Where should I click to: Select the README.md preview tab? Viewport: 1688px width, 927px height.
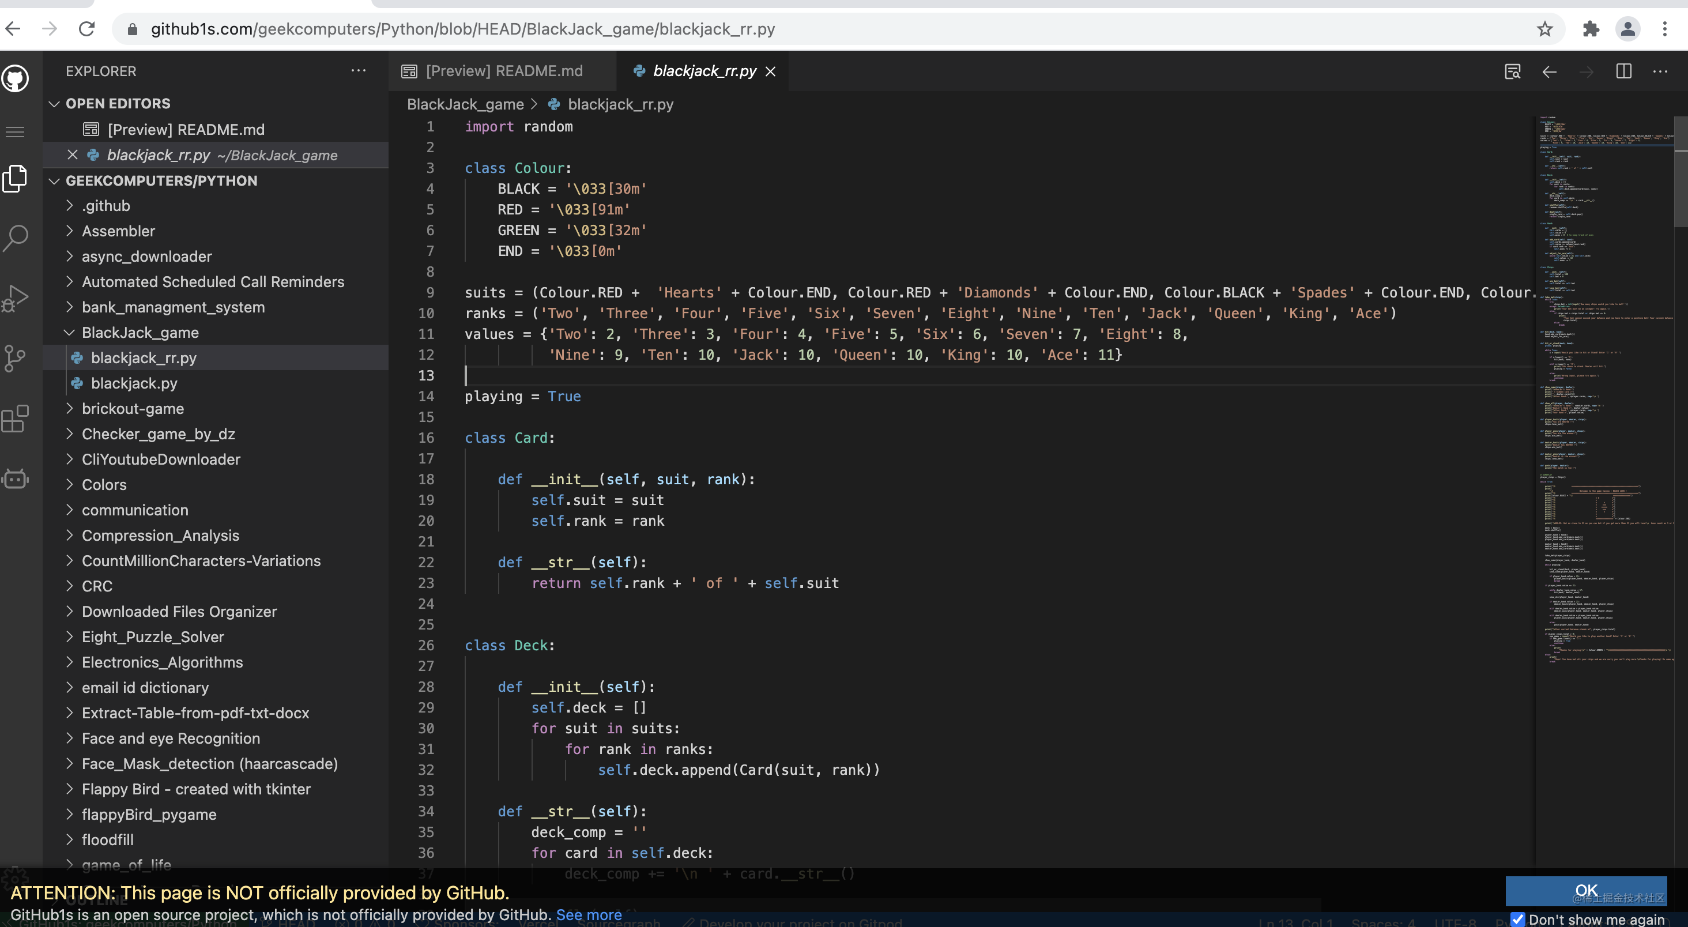504,71
